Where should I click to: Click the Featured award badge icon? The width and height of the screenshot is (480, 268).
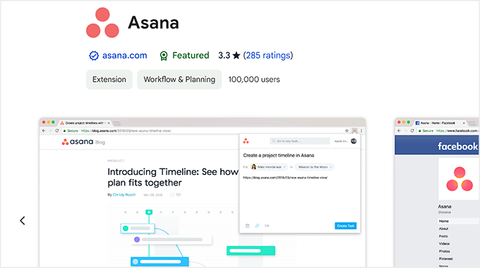click(164, 56)
